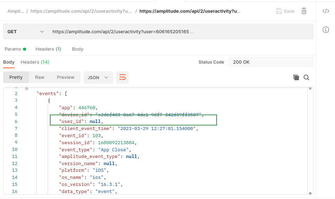Select the response Body tab
Screen dimensions: 335x199
pos(9,62)
